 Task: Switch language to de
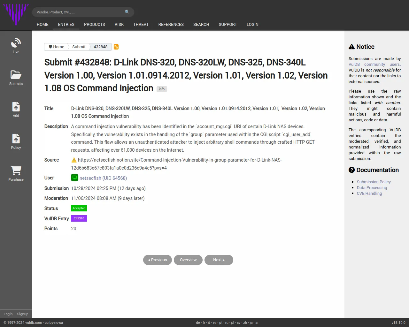pyautogui.click(x=198, y=323)
